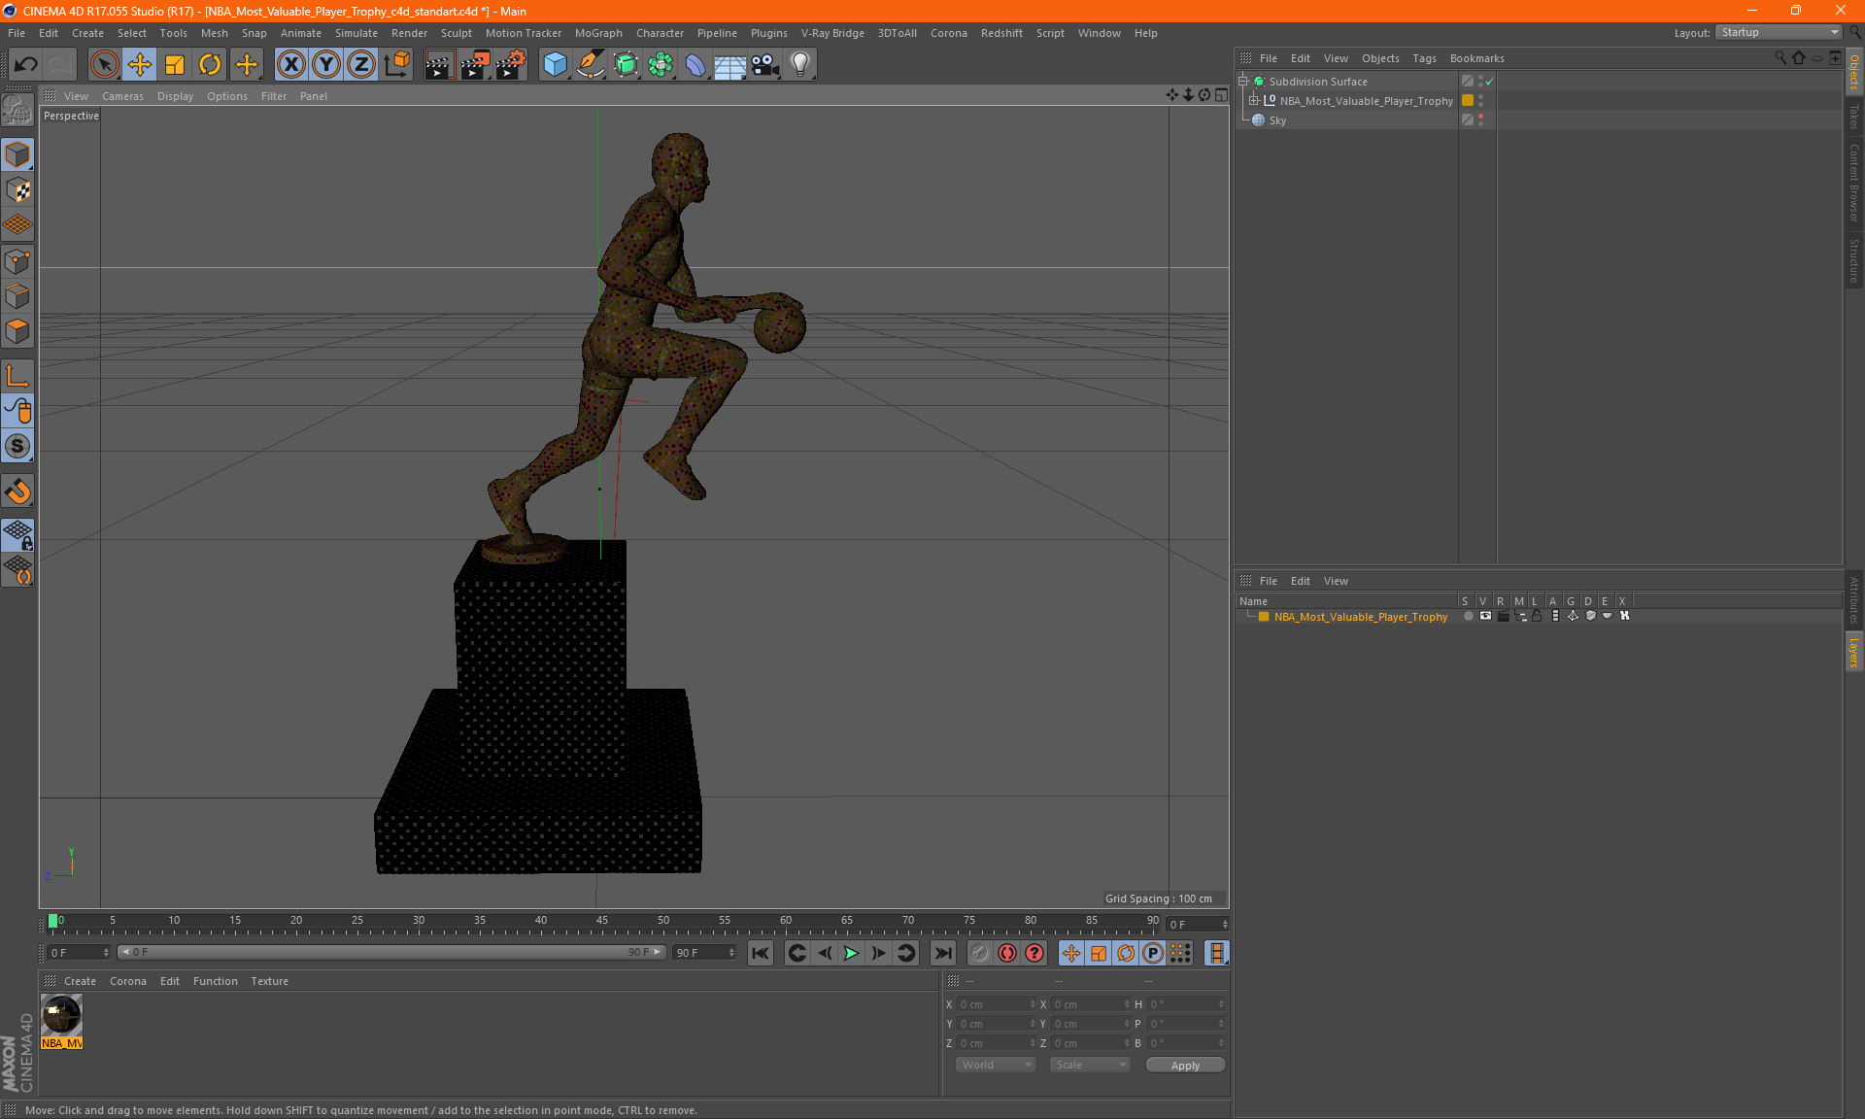Click the Apply button
The image size is (1865, 1119).
pos(1185,1066)
